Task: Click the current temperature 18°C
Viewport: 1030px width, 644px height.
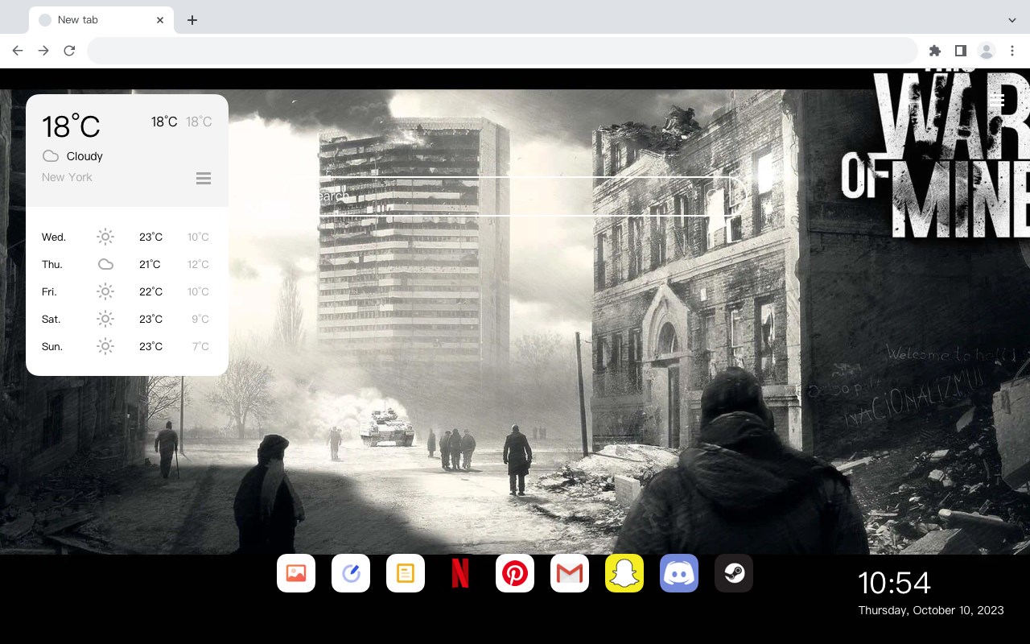Action: [x=71, y=126]
